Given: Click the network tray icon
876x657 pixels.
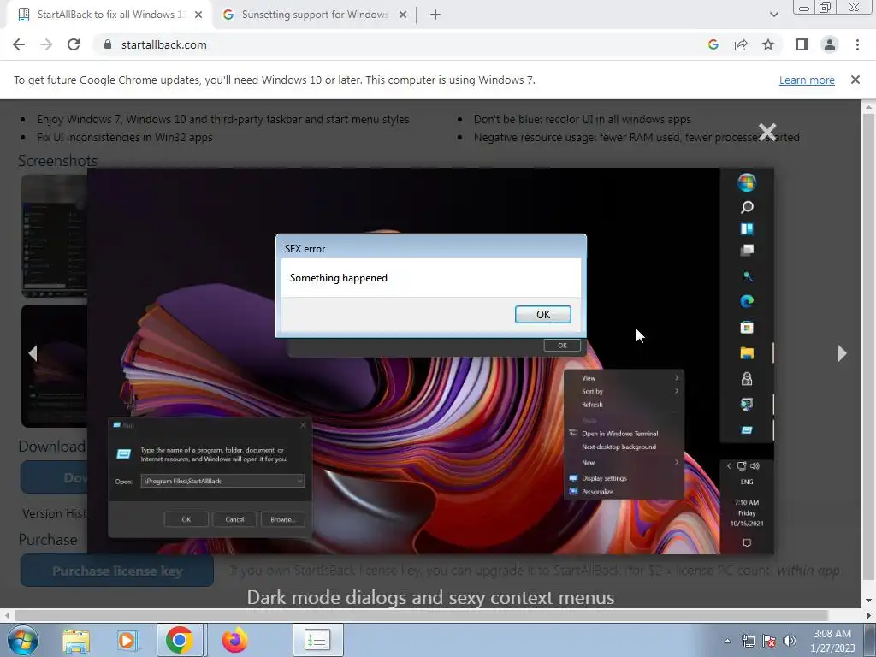Looking at the screenshot, I should (x=748, y=641).
